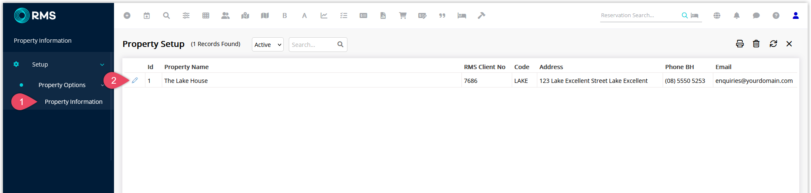Viewport: 811px width, 193px height.
Task: Open Property Information submenu item
Action: pos(74,102)
